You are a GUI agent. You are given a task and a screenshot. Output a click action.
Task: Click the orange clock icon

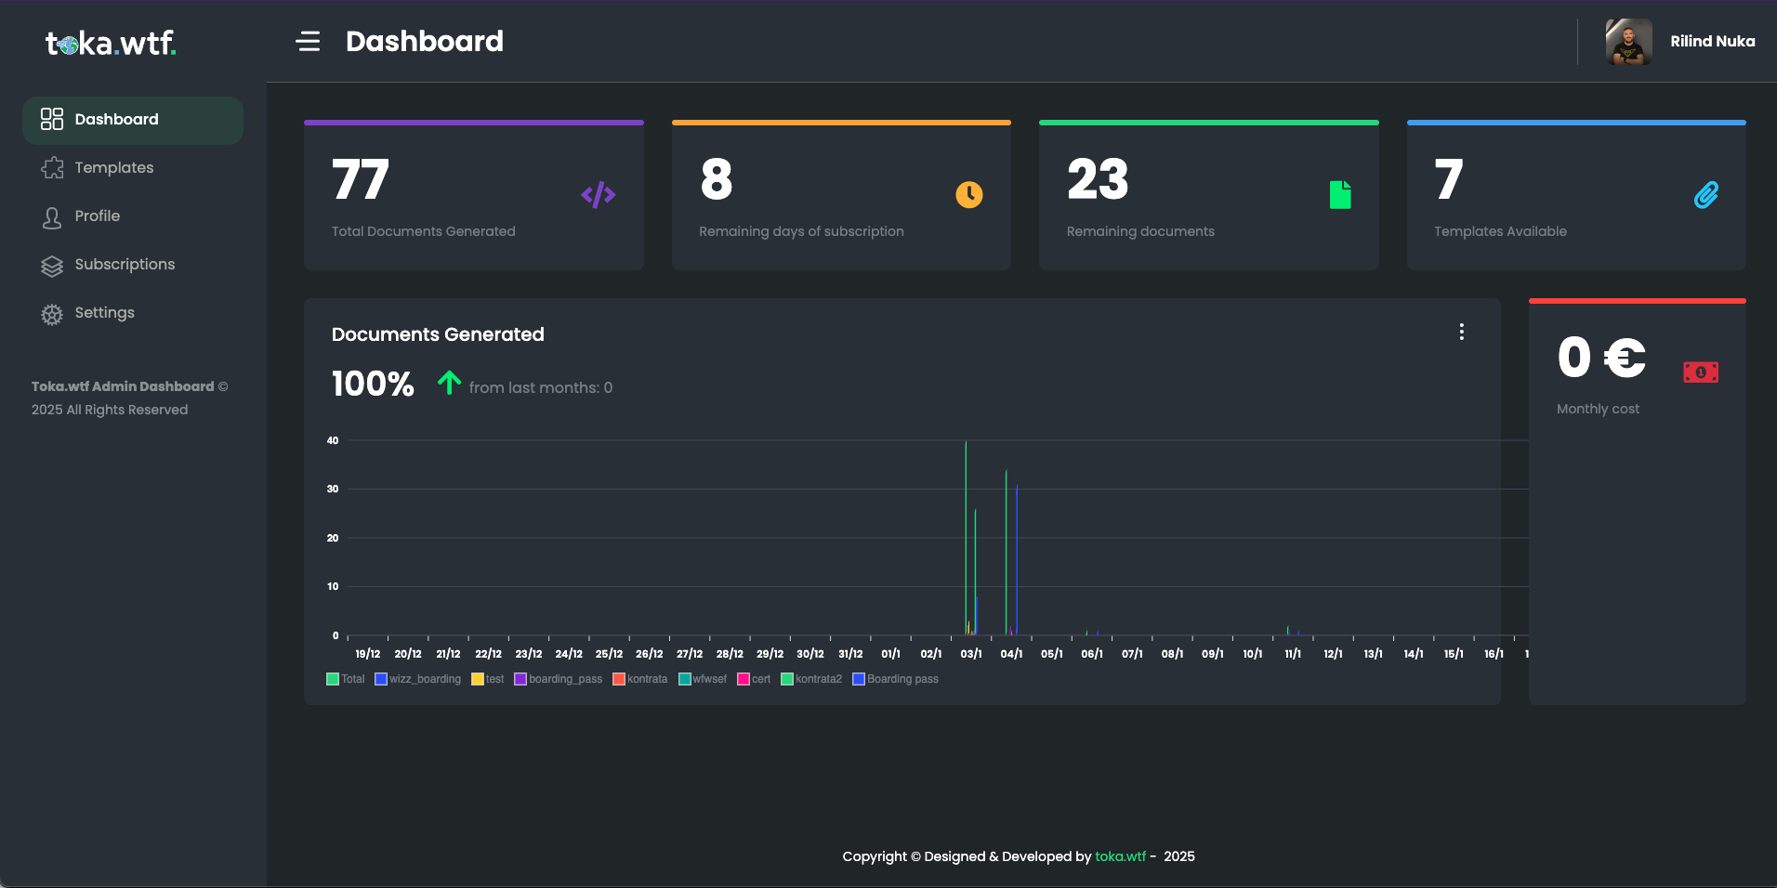969,195
